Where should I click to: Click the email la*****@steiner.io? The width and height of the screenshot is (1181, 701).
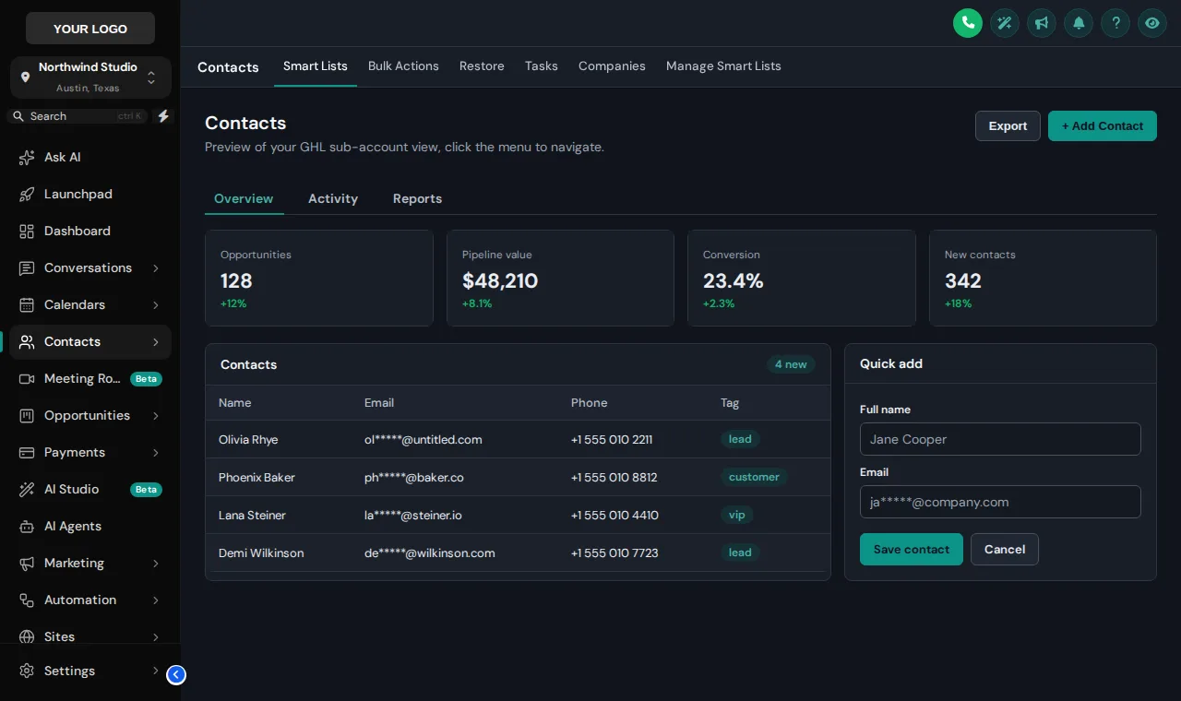(413, 516)
